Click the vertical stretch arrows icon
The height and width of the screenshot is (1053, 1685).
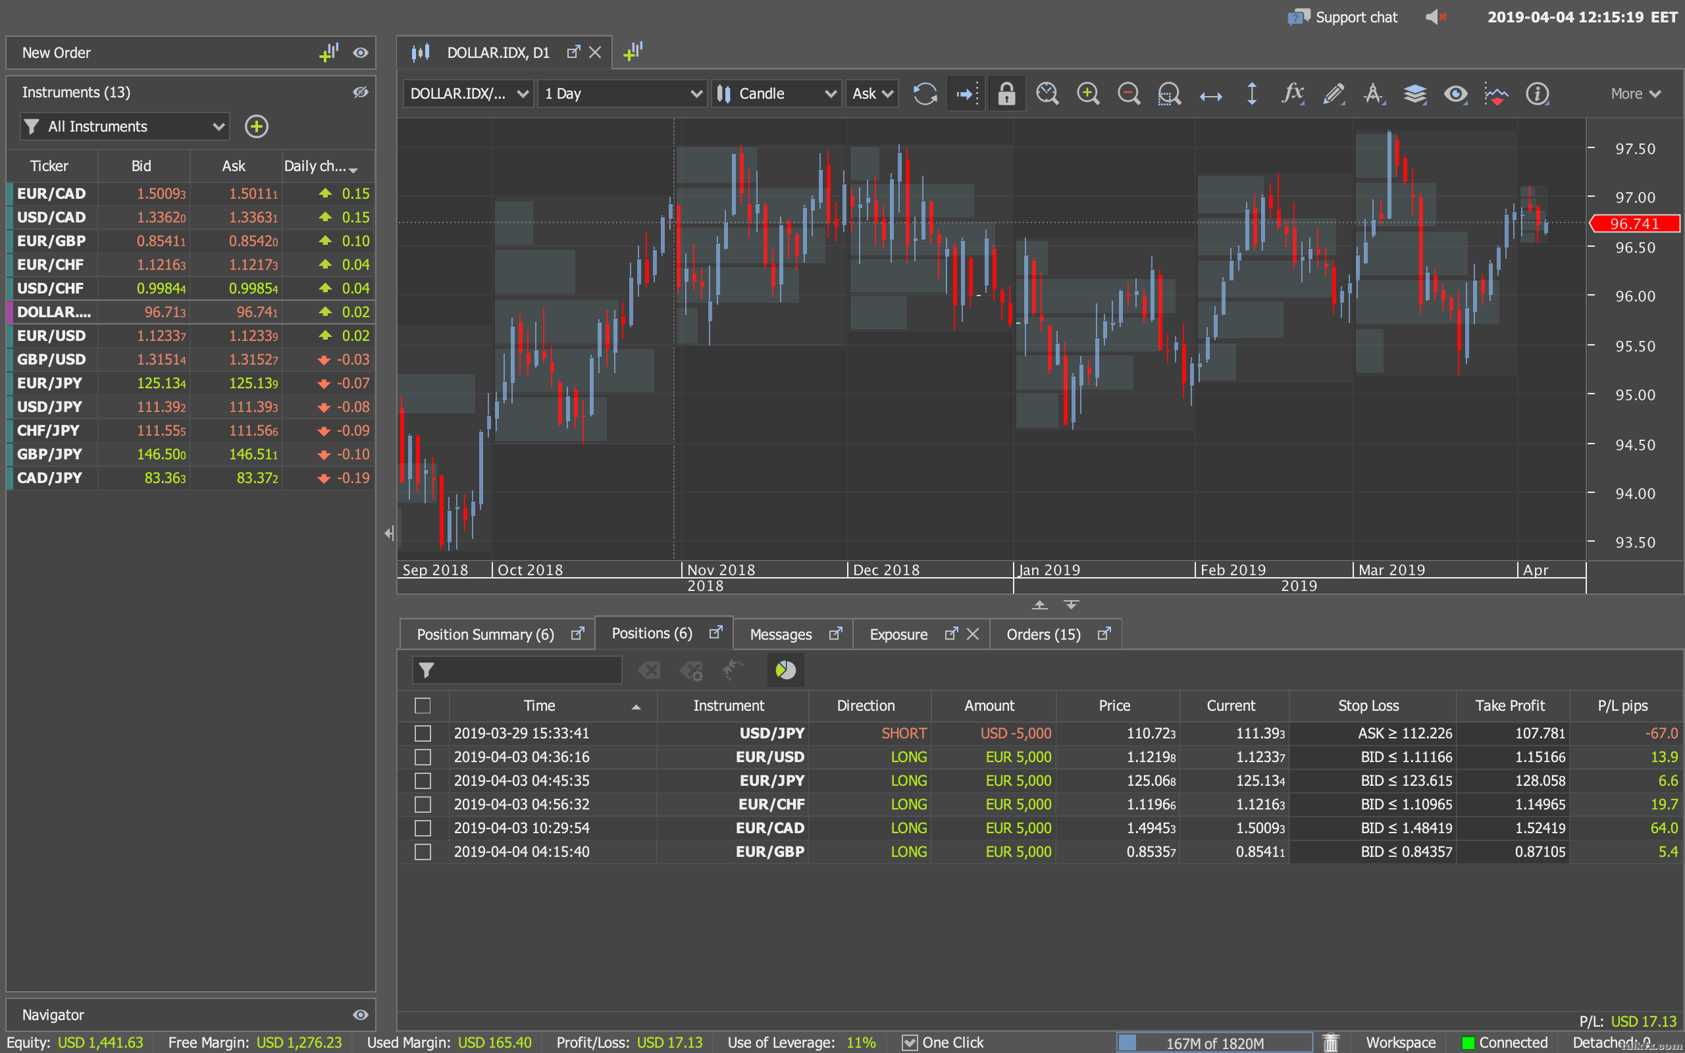click(x=1251, y=93)
